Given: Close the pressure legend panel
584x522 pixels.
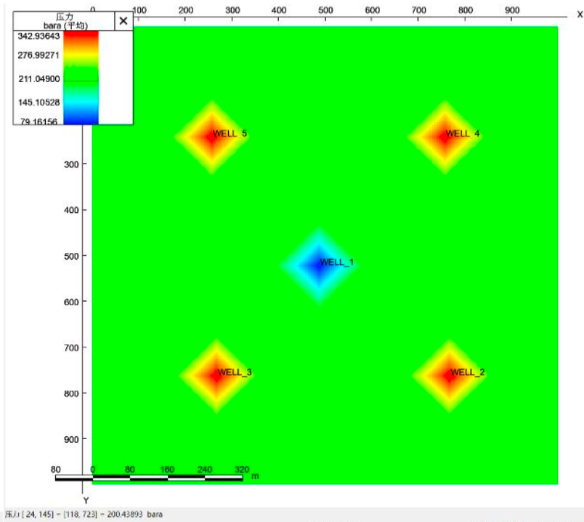Looking at the screenshot, I should pyautogui.click(x=123, y=21).
